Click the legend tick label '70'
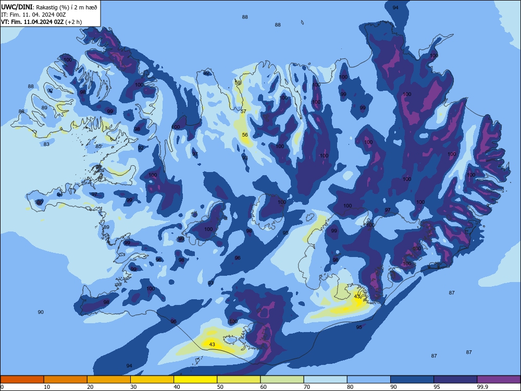 (307, 387)
